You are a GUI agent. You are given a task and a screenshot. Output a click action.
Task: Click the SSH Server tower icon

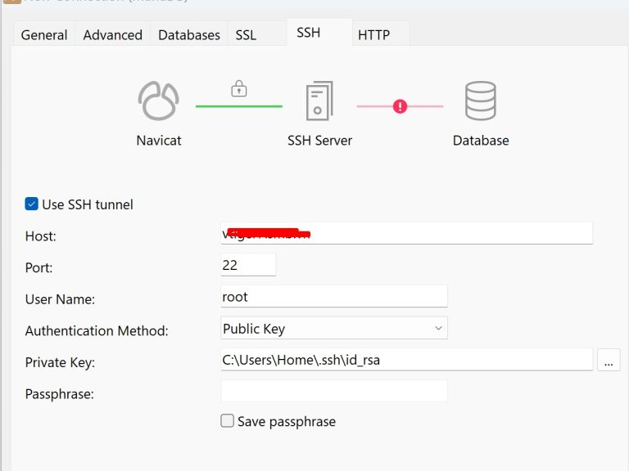pos(319,101)
